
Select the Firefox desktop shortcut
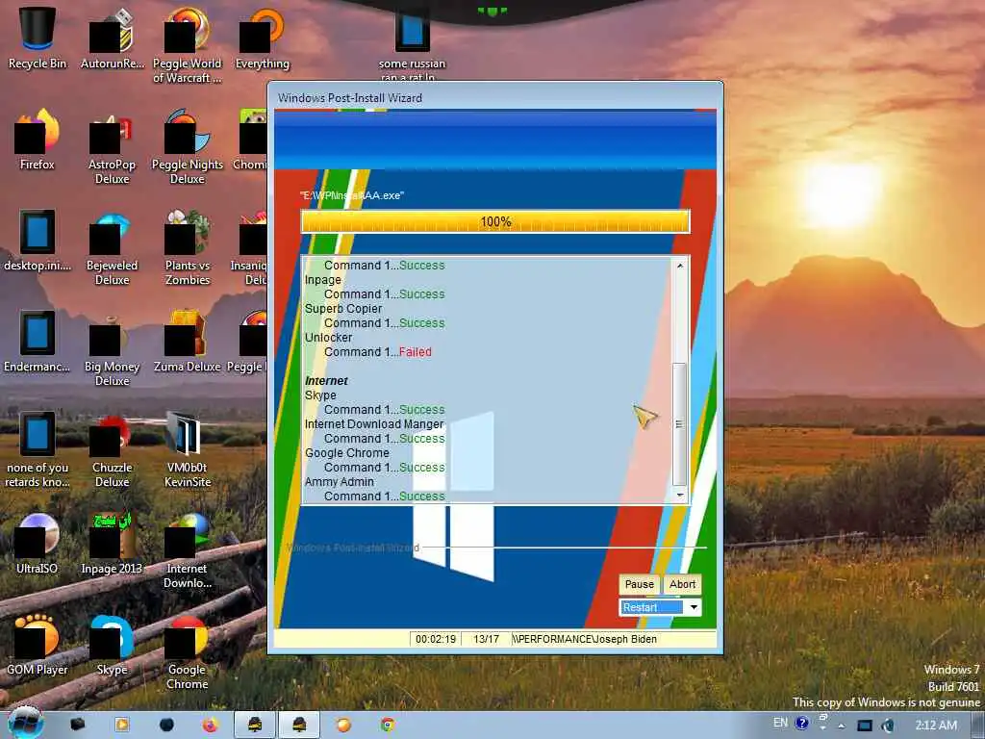pyautogui.click(x=38, y=140)
